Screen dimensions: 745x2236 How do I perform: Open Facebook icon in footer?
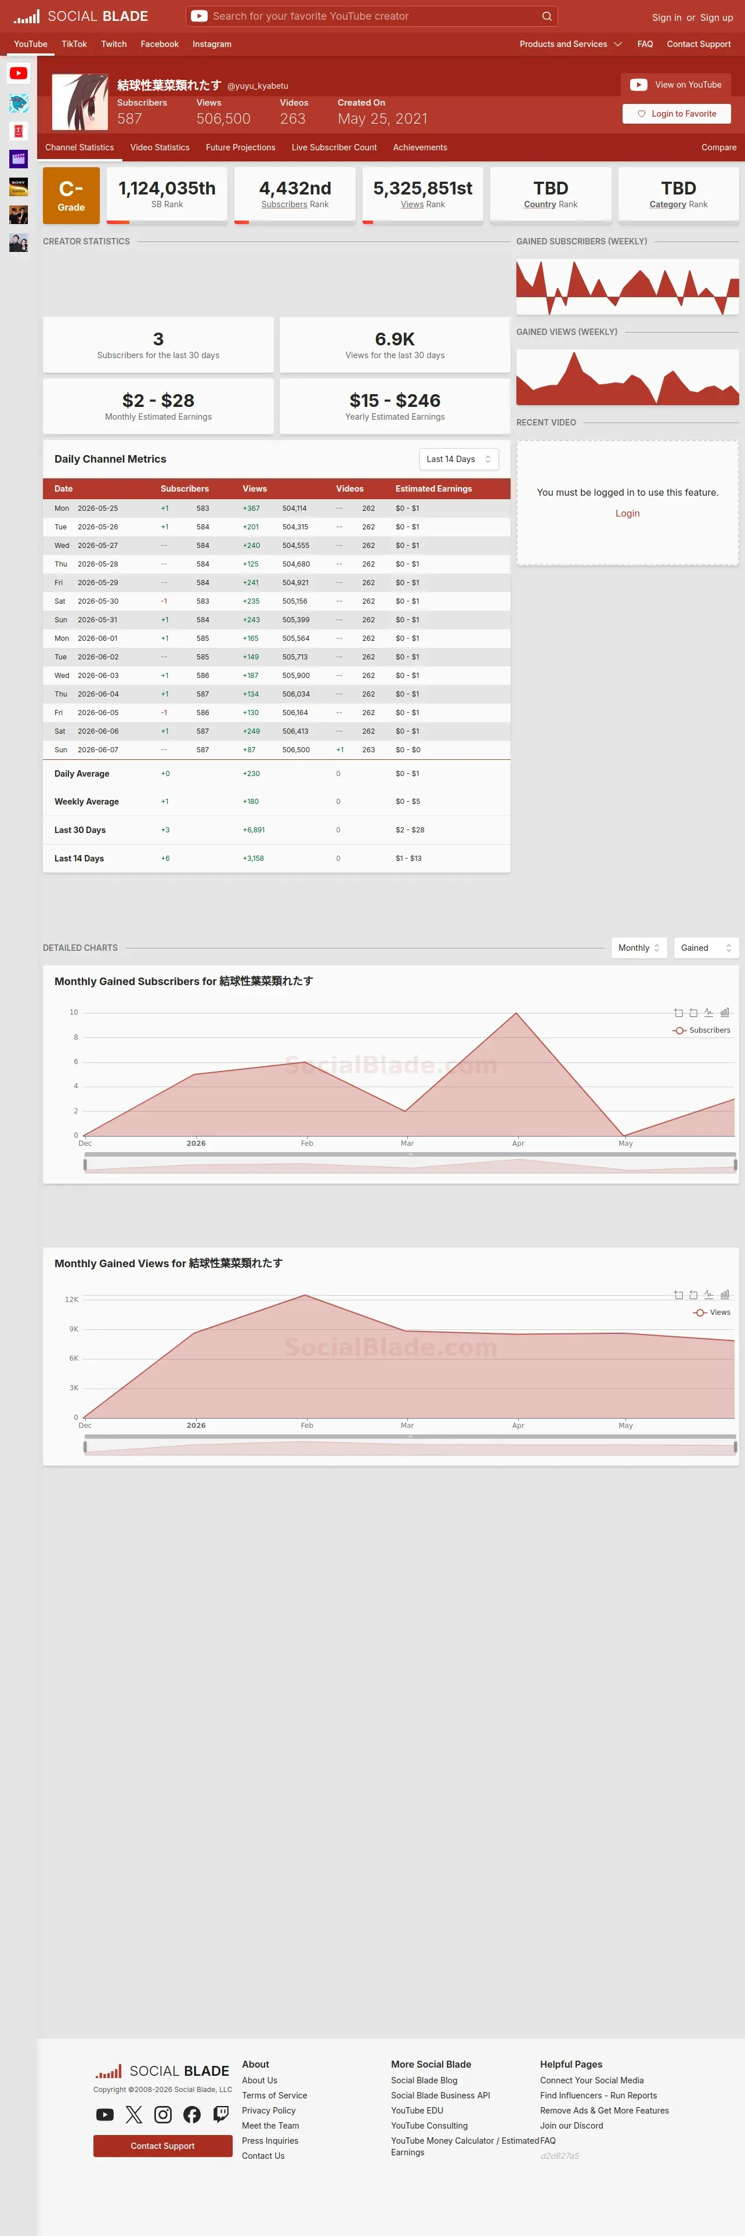pyautogui.click(x=193, y=2115)
